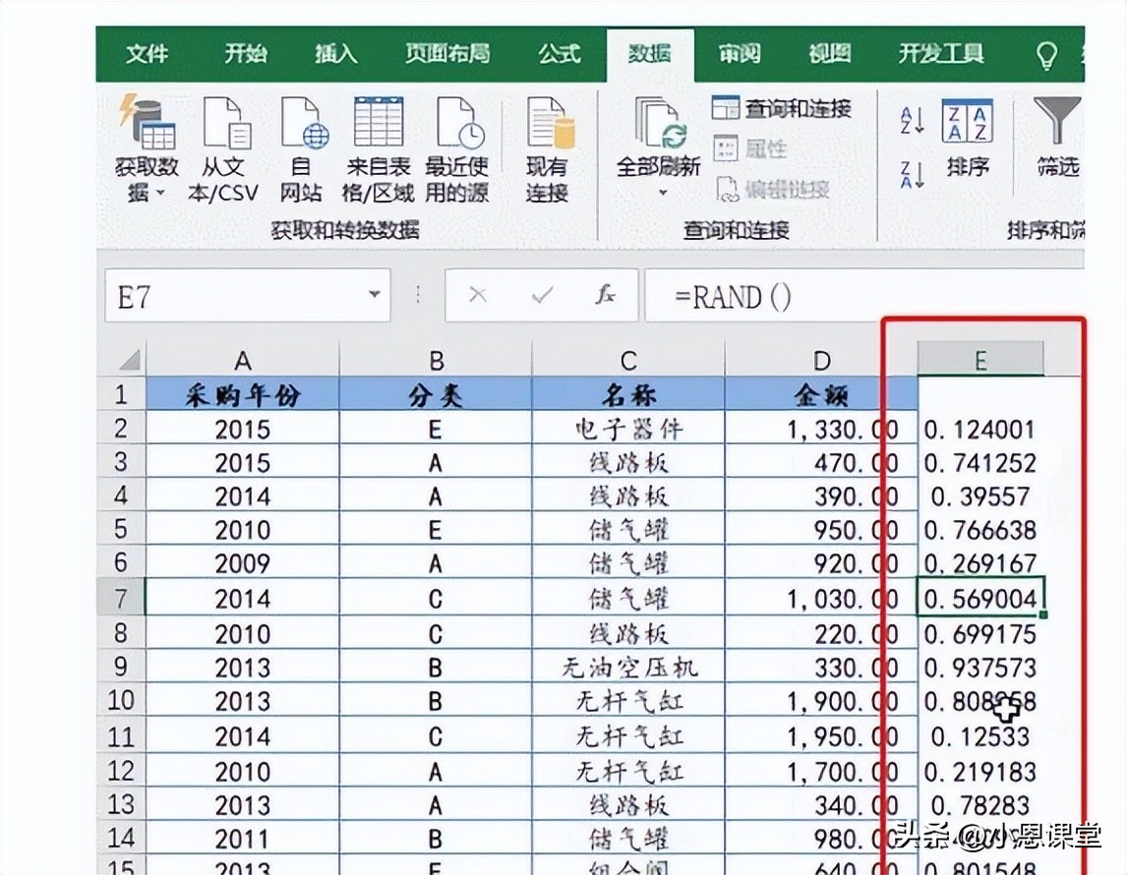Open the 排序 (Sort) dialog
1127x875 pixels.
967,138
